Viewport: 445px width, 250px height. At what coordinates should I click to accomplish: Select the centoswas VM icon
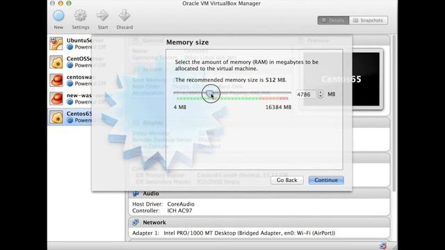[x=56, y=81]
